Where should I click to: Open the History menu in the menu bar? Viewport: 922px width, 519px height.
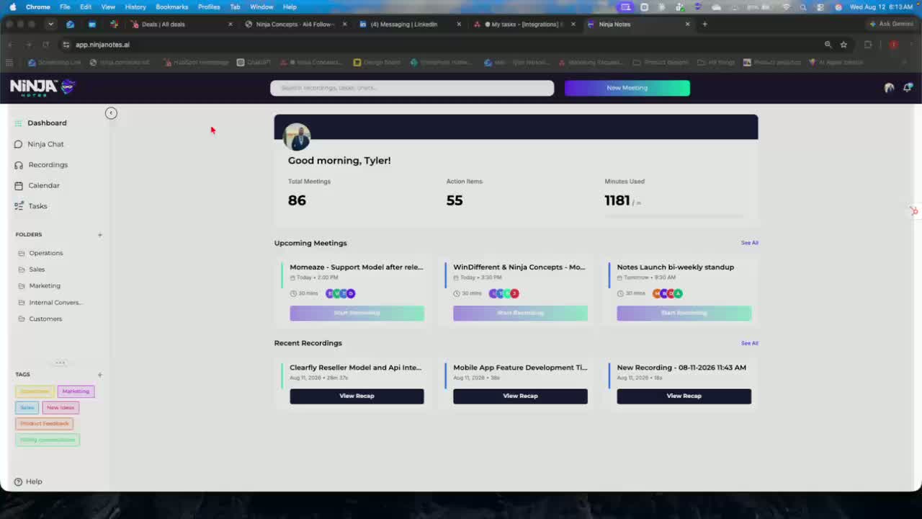(x=135, y=7)
